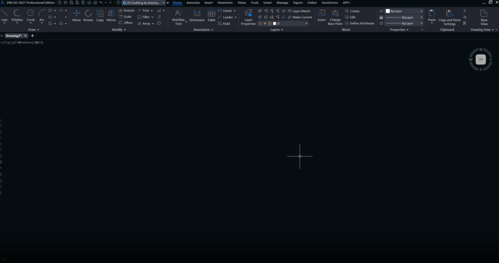The width and height of the screenshot is (499, 263).
Task: Click the Change Base Point icon
Action: tap(335, 17)
